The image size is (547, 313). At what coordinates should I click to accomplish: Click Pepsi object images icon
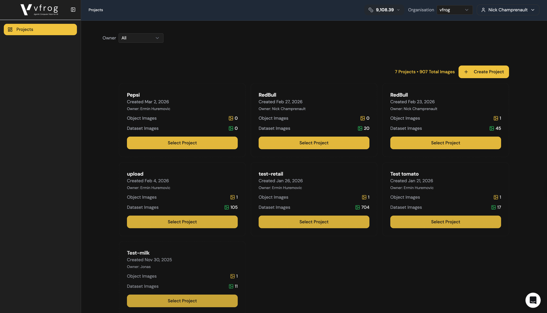point(231,118)
